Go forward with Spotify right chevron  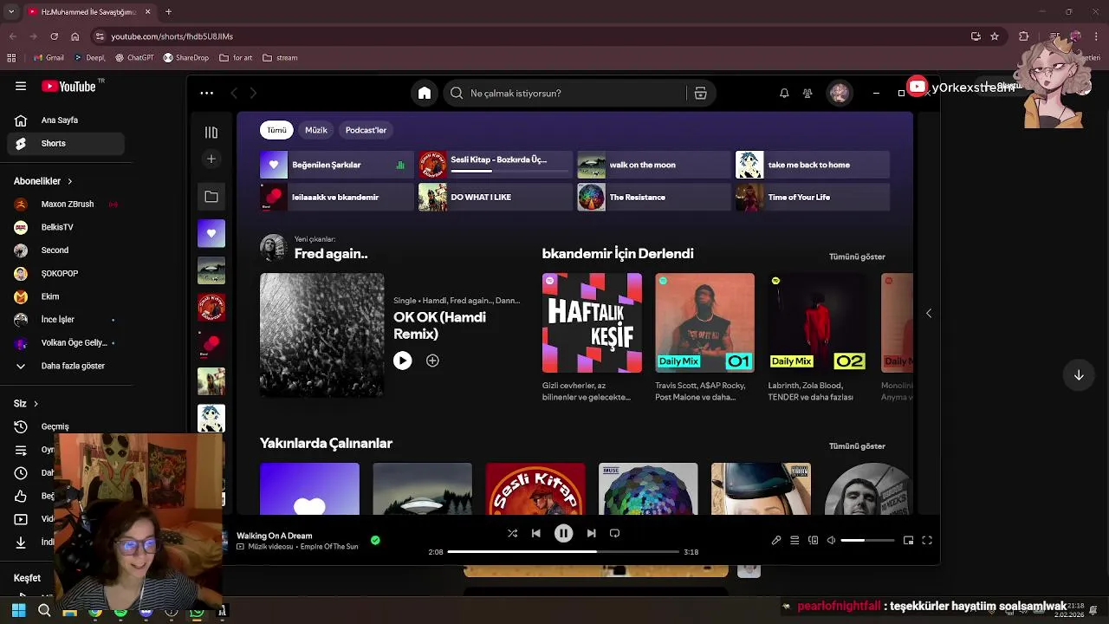tap(253, 93)
